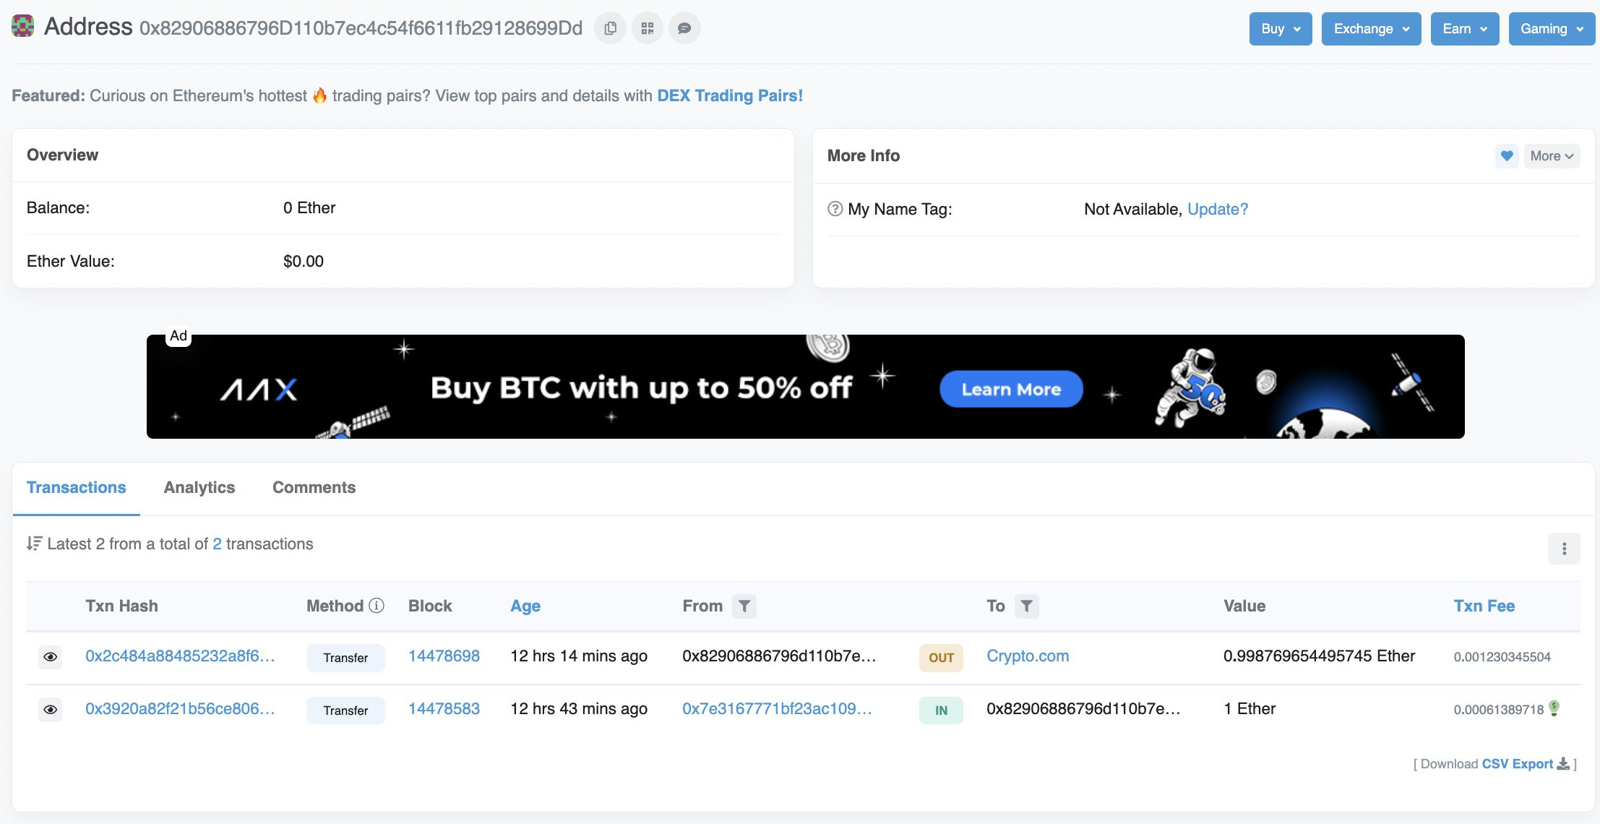Open transaction hash 0x3920a82f21b56ce806
Viewport: 1600px width, 824px height.
180,709
